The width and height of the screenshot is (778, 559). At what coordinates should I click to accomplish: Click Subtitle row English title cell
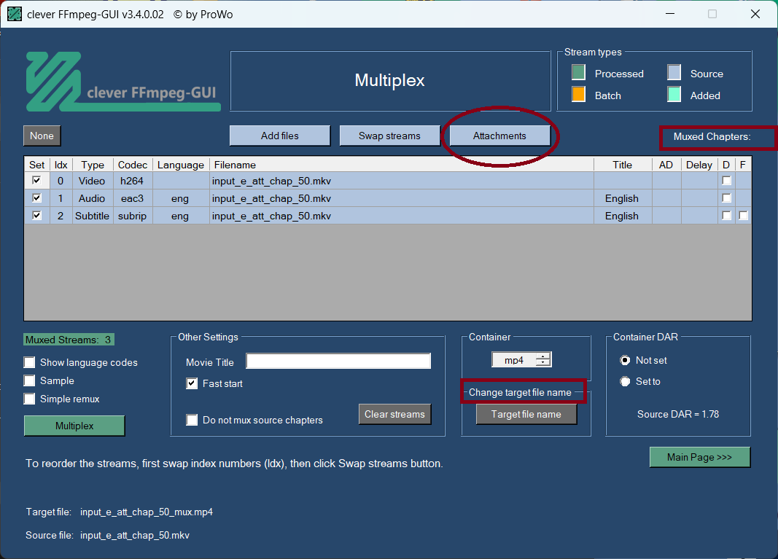(622, 216)
